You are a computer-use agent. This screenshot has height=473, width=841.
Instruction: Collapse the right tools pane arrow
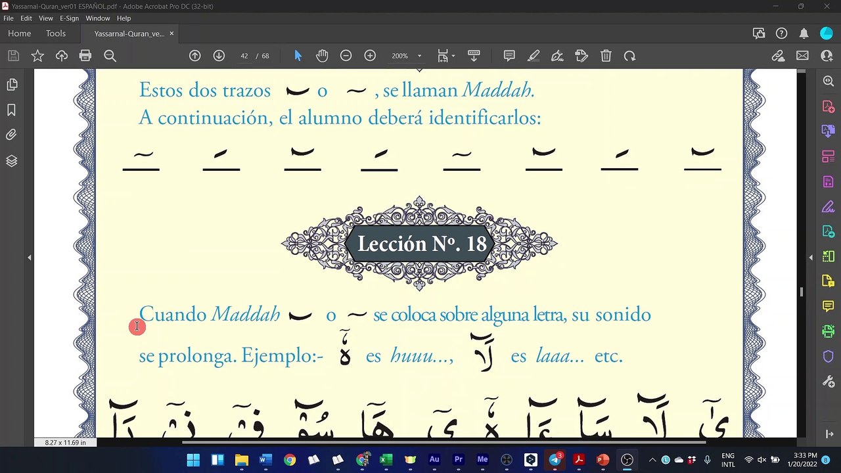[810, 258]
